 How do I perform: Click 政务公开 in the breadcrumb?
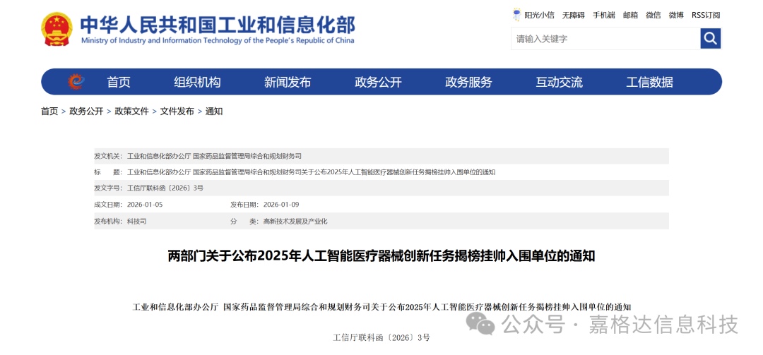coord(86,112)
